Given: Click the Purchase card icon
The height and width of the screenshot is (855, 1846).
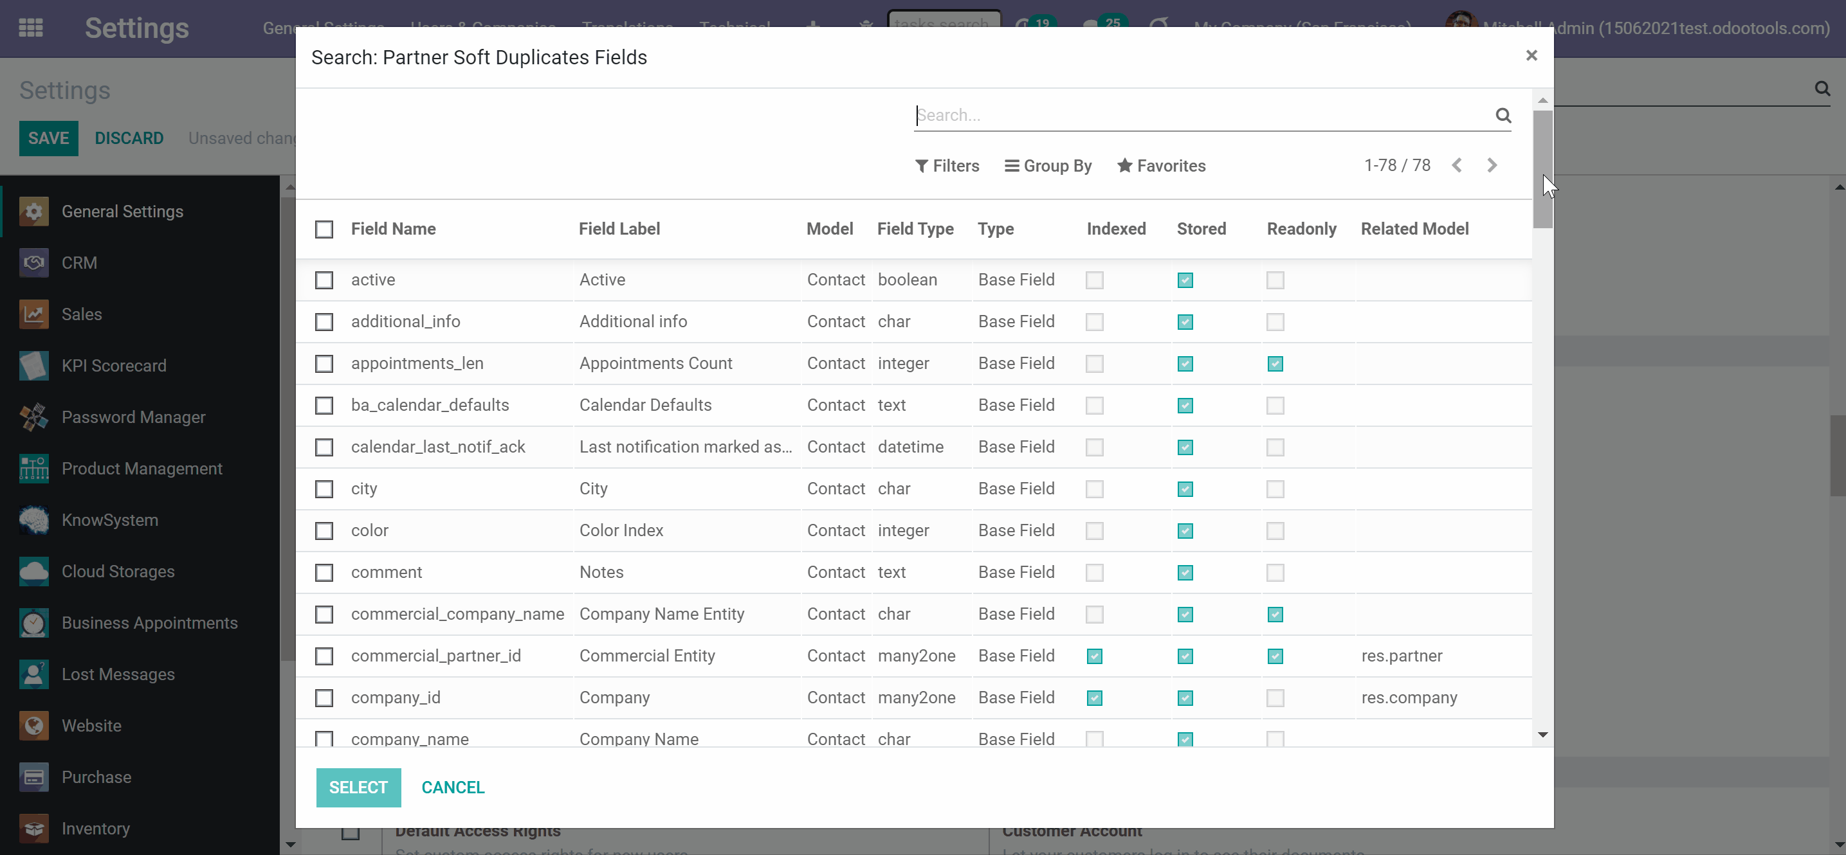Looking at the screenshot, I should pos(33,778).
